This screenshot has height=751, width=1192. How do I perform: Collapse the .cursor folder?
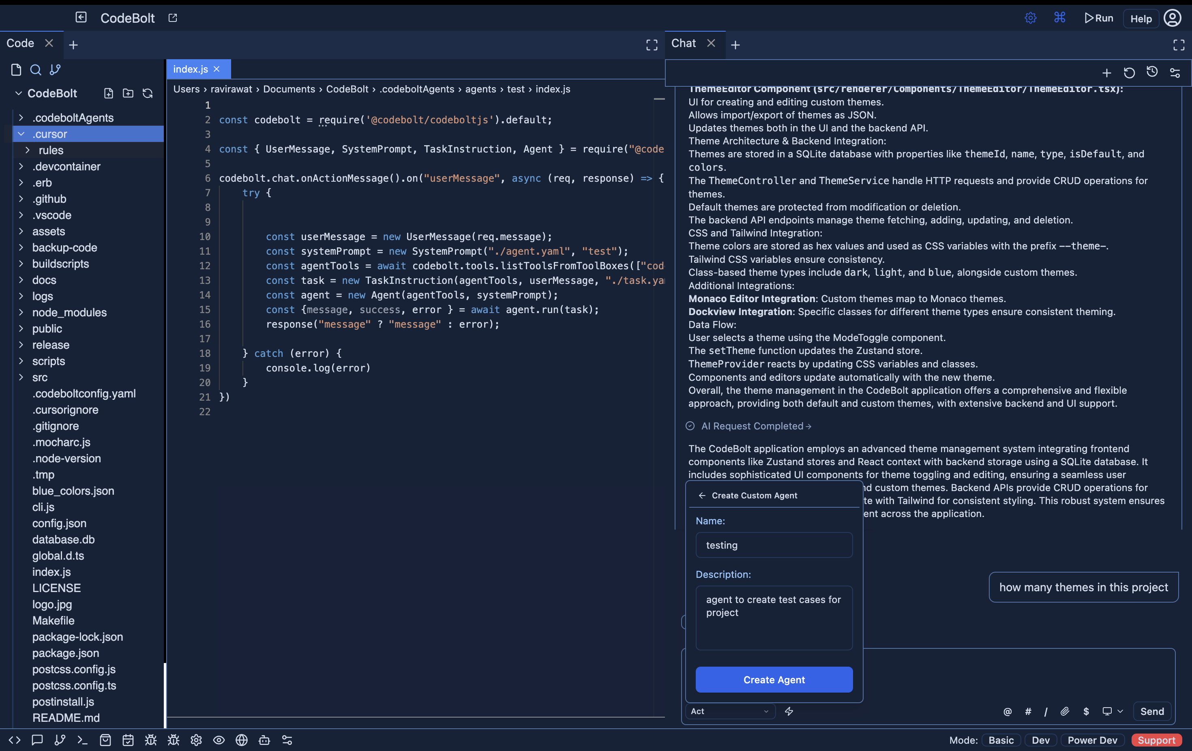21,134
